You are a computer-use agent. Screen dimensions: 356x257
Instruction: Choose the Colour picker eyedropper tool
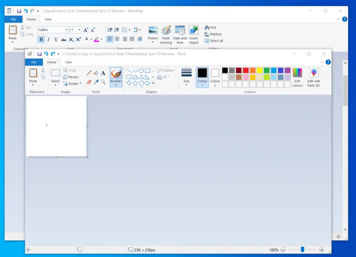click(96, 81)
